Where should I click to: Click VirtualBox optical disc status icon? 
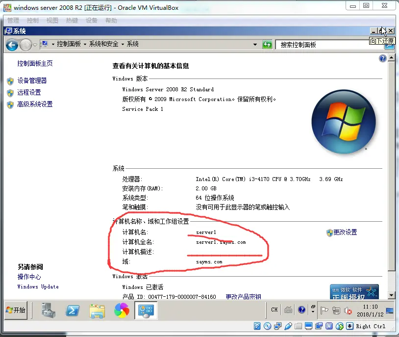267,326
